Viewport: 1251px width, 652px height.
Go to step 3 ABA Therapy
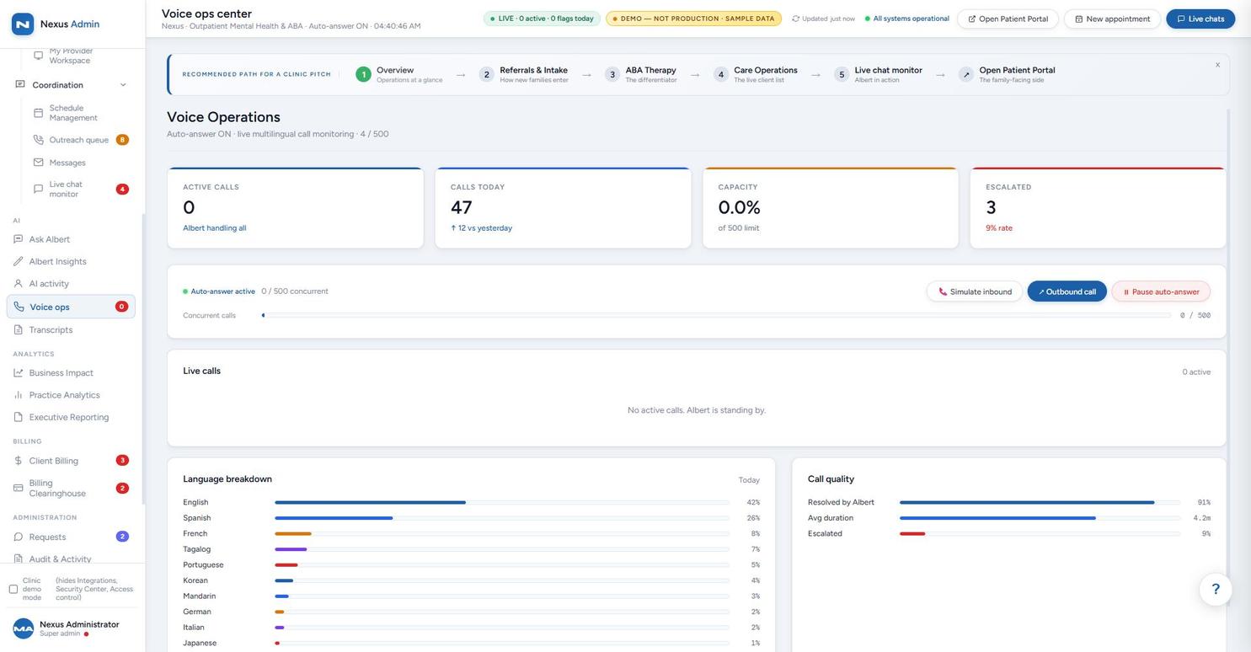coord(641,74)
